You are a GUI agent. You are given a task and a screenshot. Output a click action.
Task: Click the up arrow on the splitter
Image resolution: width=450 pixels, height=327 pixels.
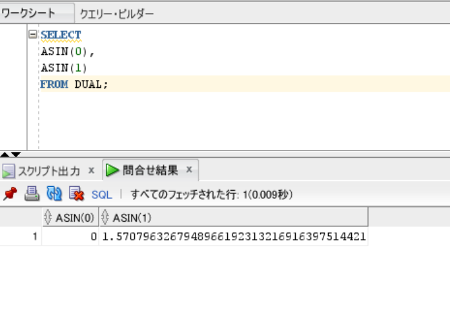[5, 154]
